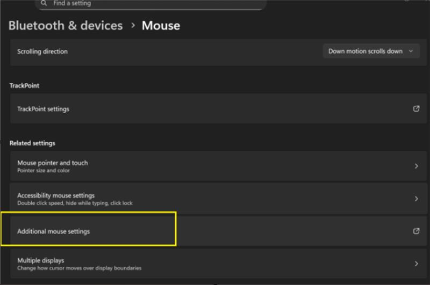Viewport: 430px width, 285px height.
Task: Click the Scrolling direction label
Action: point(42,52)
